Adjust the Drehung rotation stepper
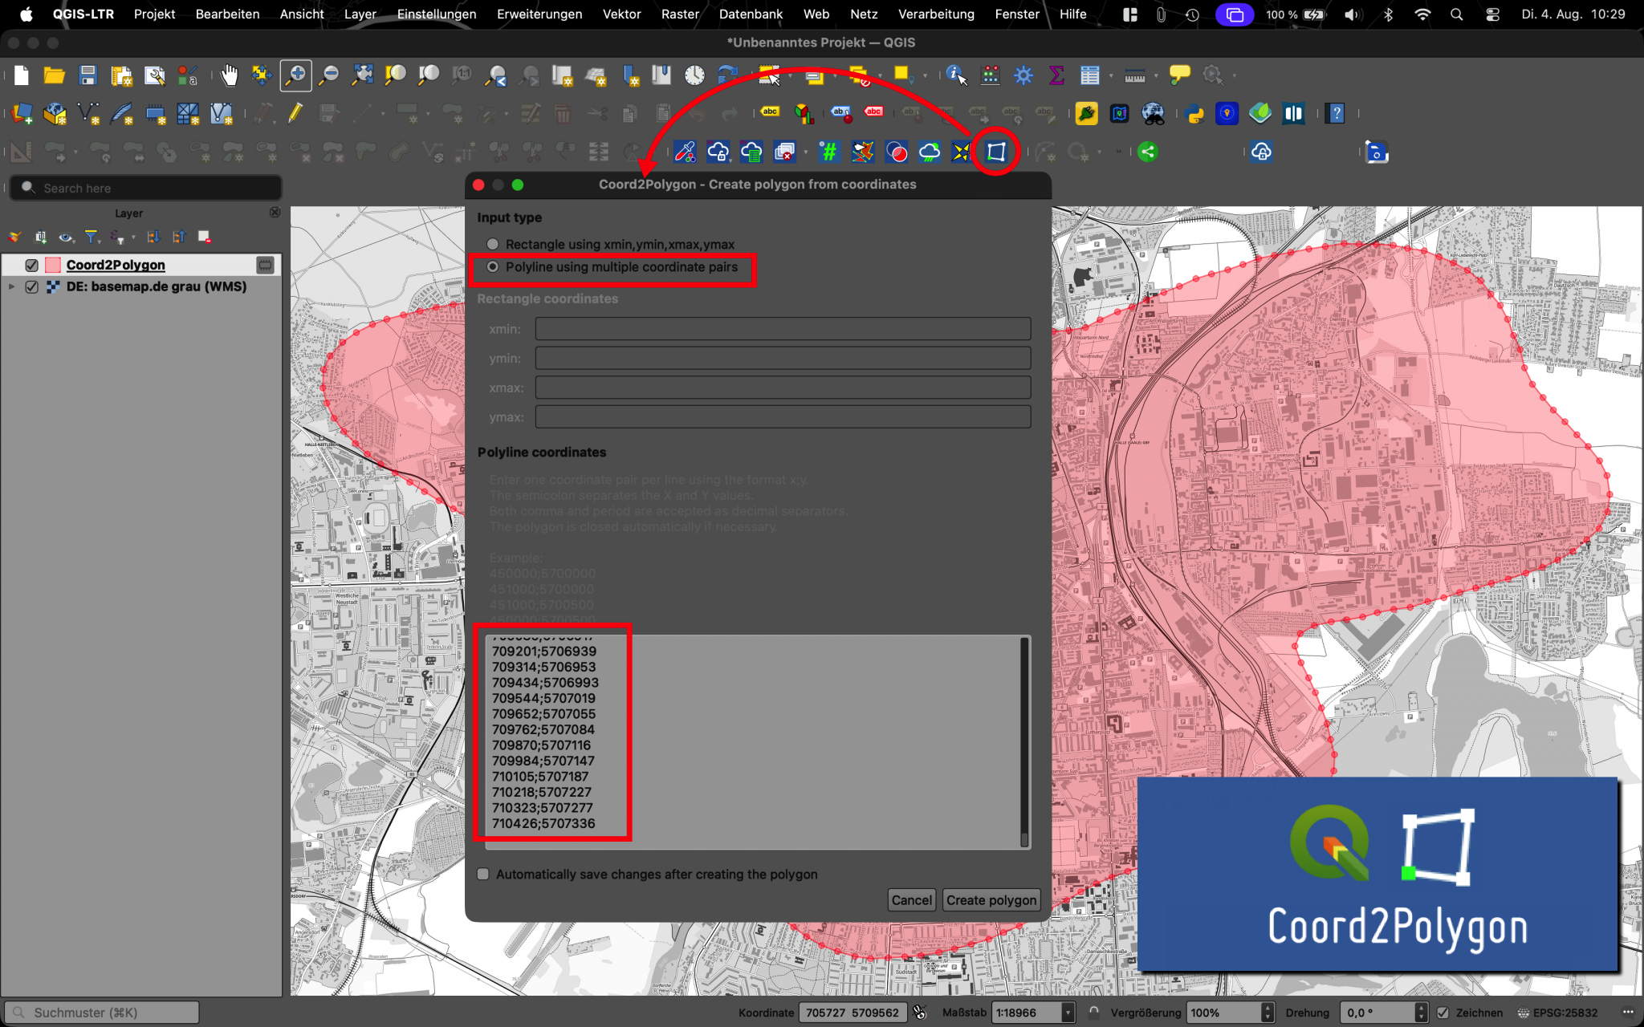Image resolution: width=1644 pixels, height=1027 pixels. (1421, 1013)
